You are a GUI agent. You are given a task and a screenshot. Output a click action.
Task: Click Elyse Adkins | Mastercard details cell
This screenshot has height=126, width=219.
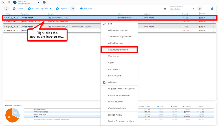click(x=58, y=21)
